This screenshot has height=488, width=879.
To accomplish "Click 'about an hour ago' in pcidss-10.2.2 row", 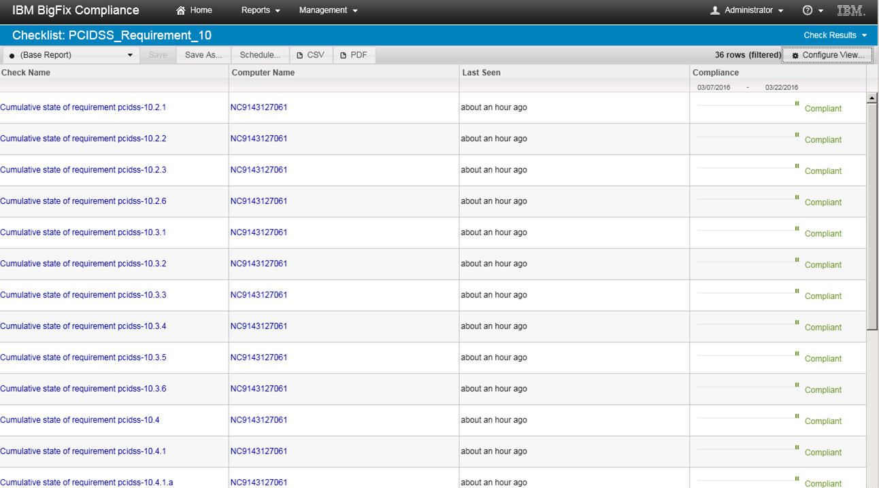I will pos(494,139).
